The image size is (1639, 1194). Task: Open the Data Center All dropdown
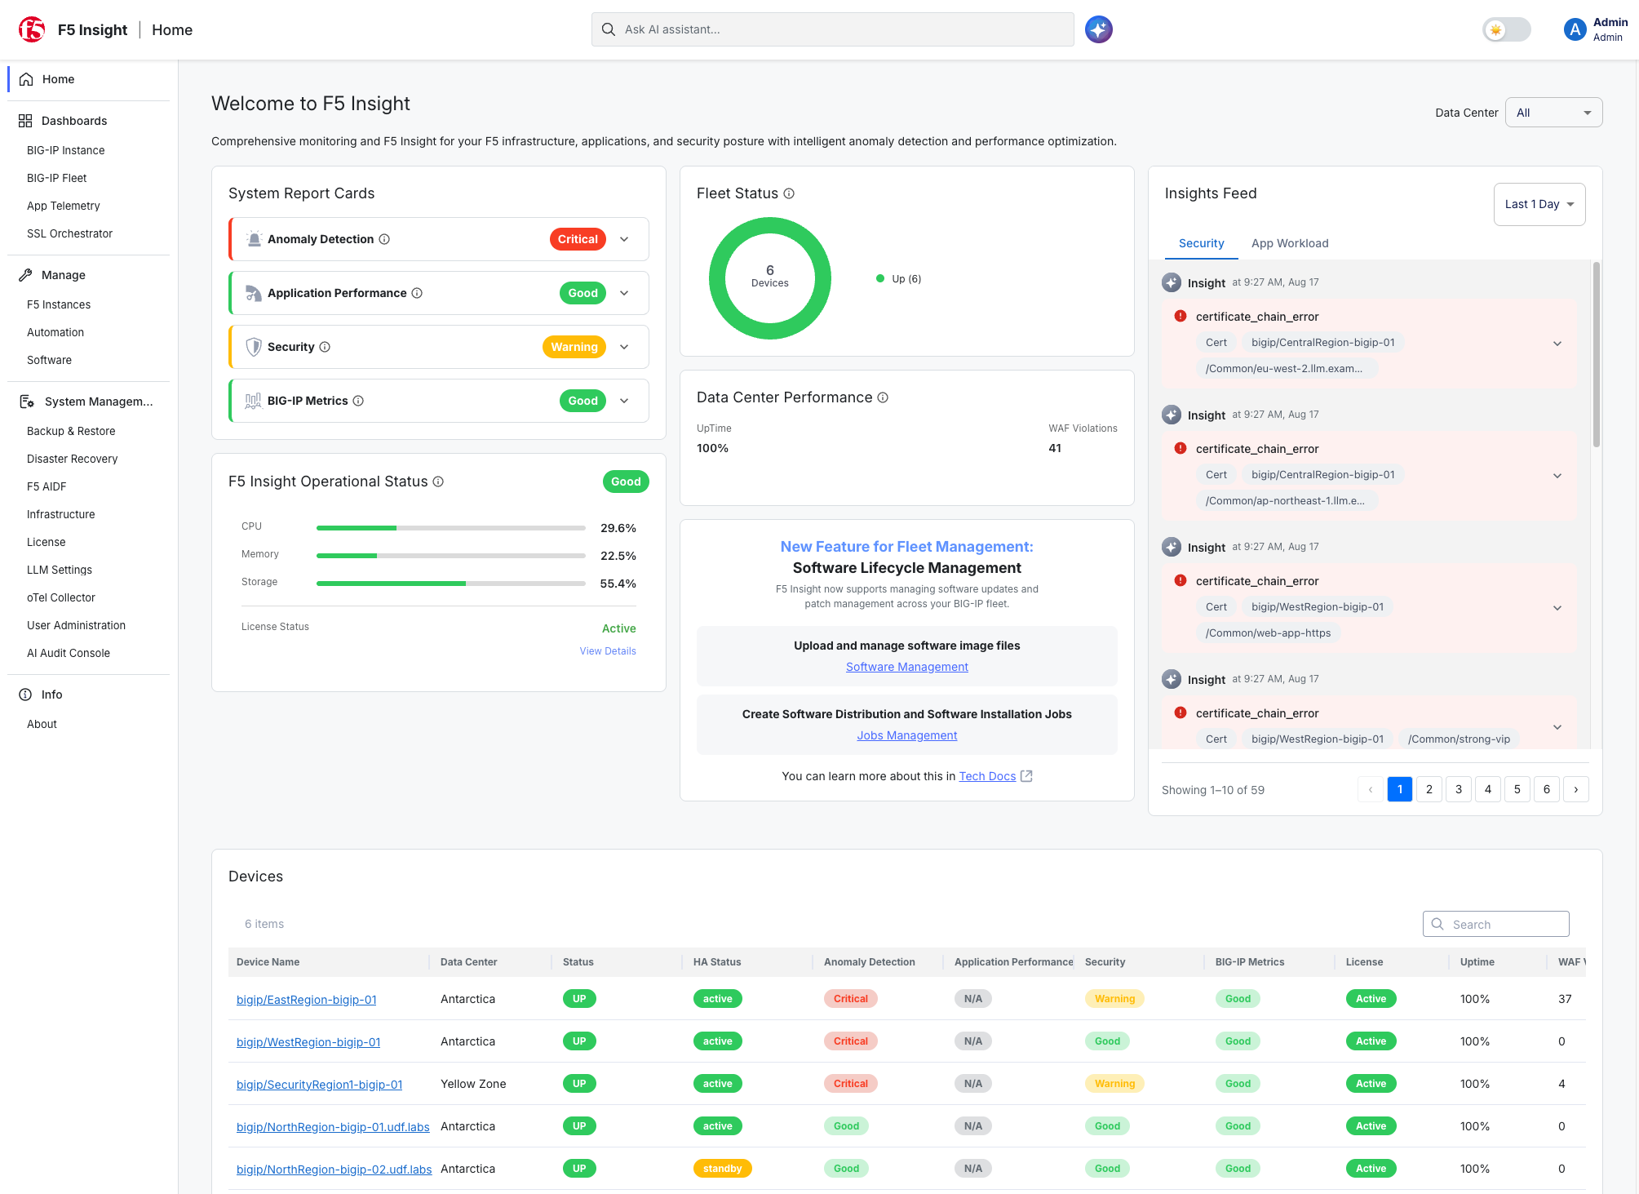pos(1553,113)
